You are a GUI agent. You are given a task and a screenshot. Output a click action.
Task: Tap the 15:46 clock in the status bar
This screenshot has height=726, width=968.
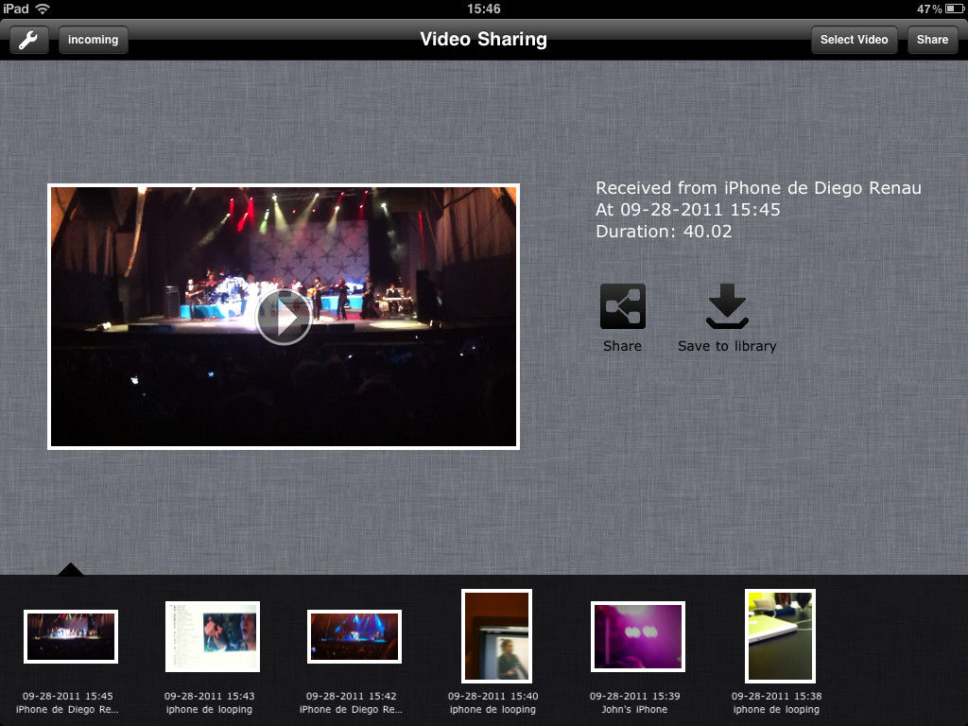[483, 9]
